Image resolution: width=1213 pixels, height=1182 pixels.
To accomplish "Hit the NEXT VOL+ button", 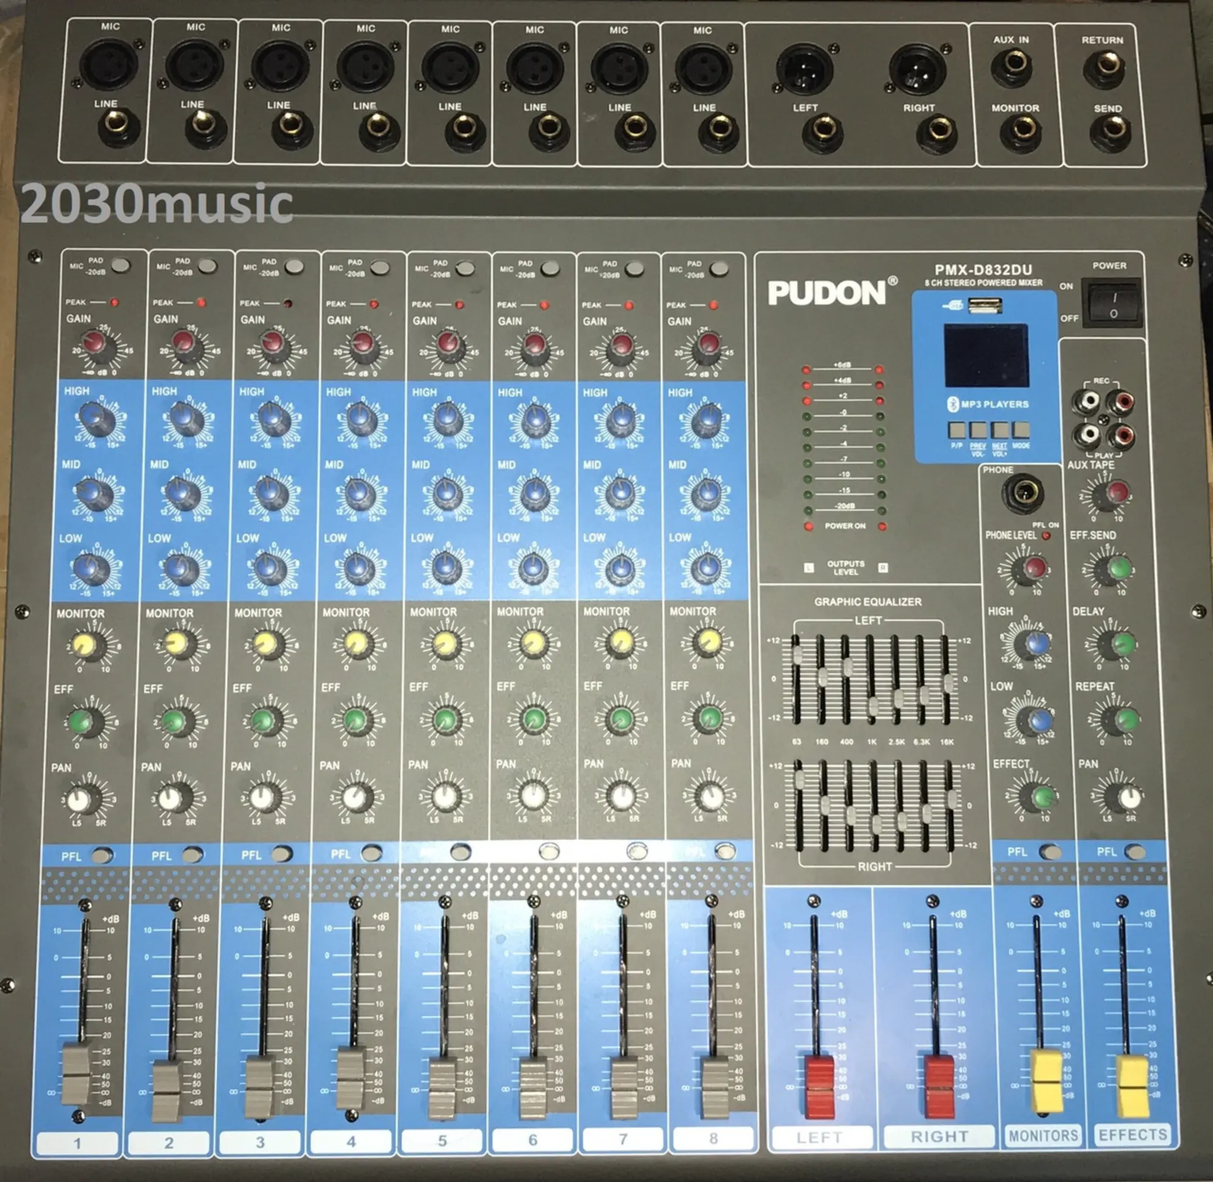I will (x=1000, y=430).
